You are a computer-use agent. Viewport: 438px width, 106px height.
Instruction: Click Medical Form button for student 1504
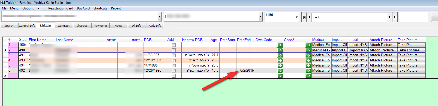point(321,45)
